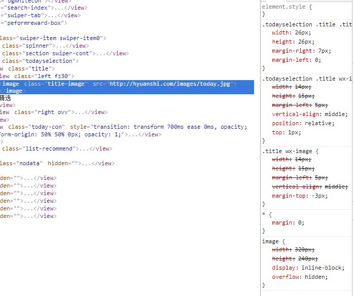Click the "image {" selector

pos(273,241)
